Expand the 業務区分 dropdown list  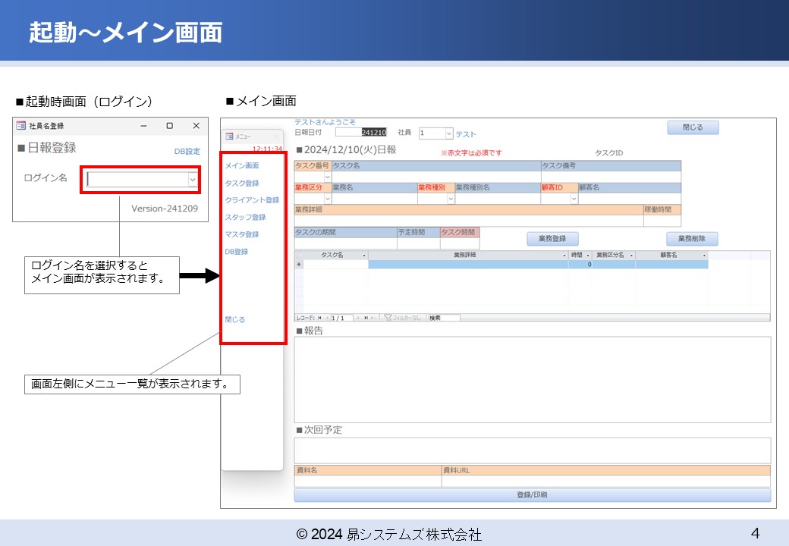point(328,199)
